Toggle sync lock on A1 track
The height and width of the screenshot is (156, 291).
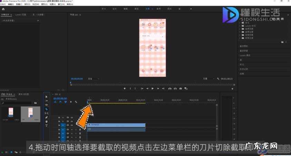(x=68, y=129)
